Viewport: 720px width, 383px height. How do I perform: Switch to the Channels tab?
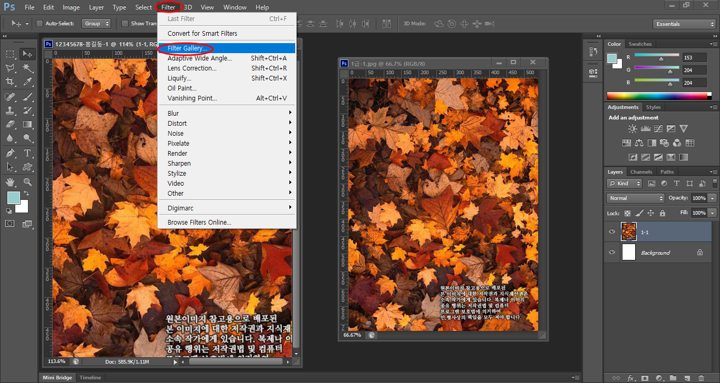[641, 172]
